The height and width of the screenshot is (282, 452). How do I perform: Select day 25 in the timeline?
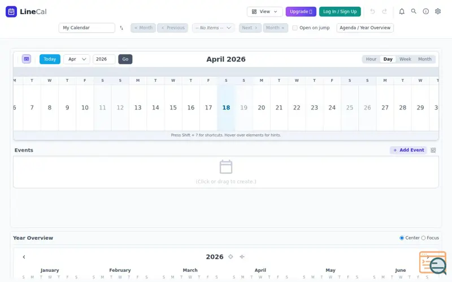tap(350, 108)
